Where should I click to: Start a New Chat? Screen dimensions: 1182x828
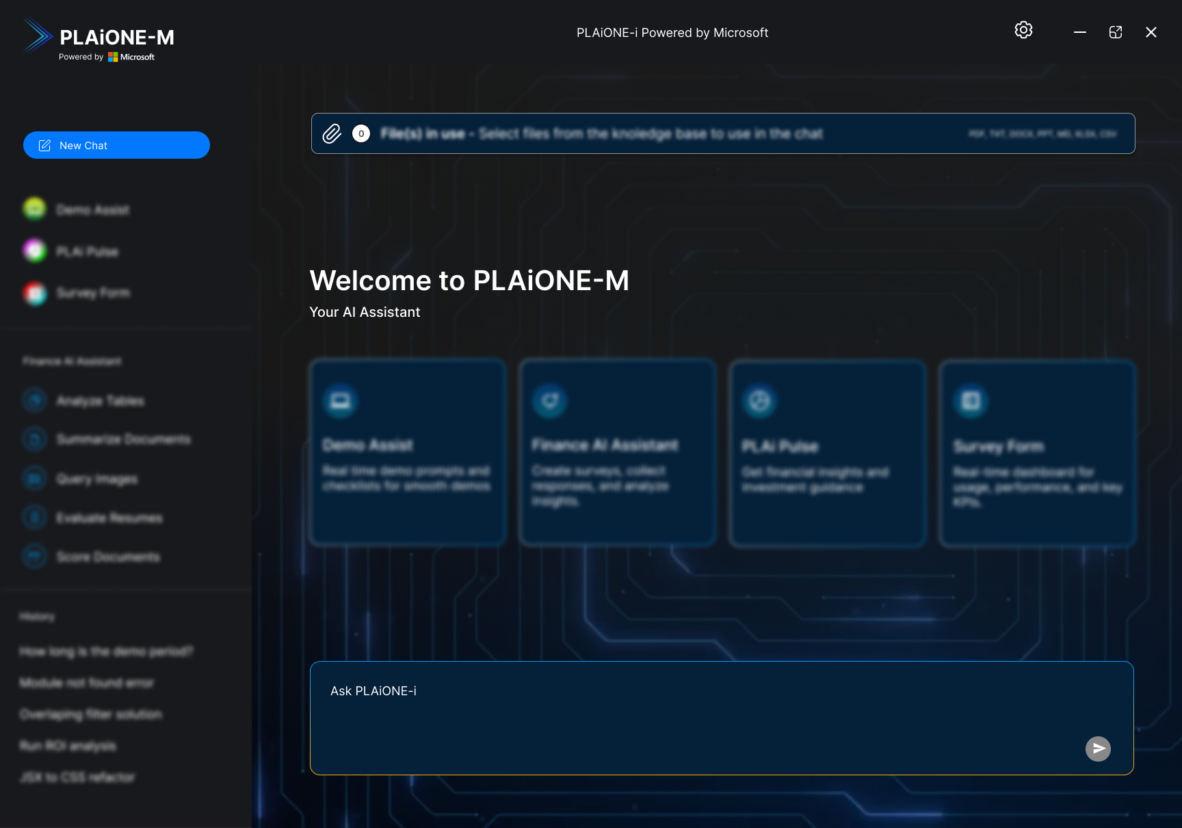[116, 145]
